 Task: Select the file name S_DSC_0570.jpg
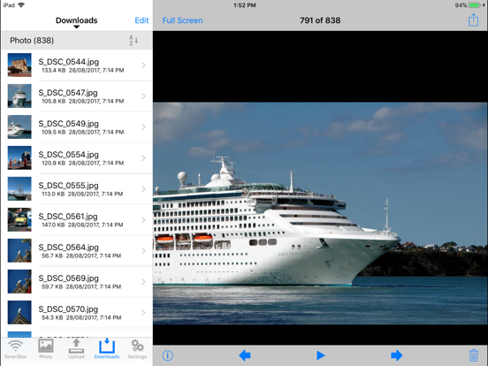[x=68, y=309]
